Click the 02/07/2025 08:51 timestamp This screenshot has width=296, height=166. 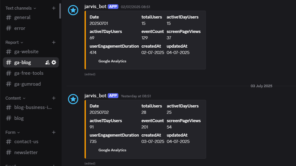click(135, 7)
